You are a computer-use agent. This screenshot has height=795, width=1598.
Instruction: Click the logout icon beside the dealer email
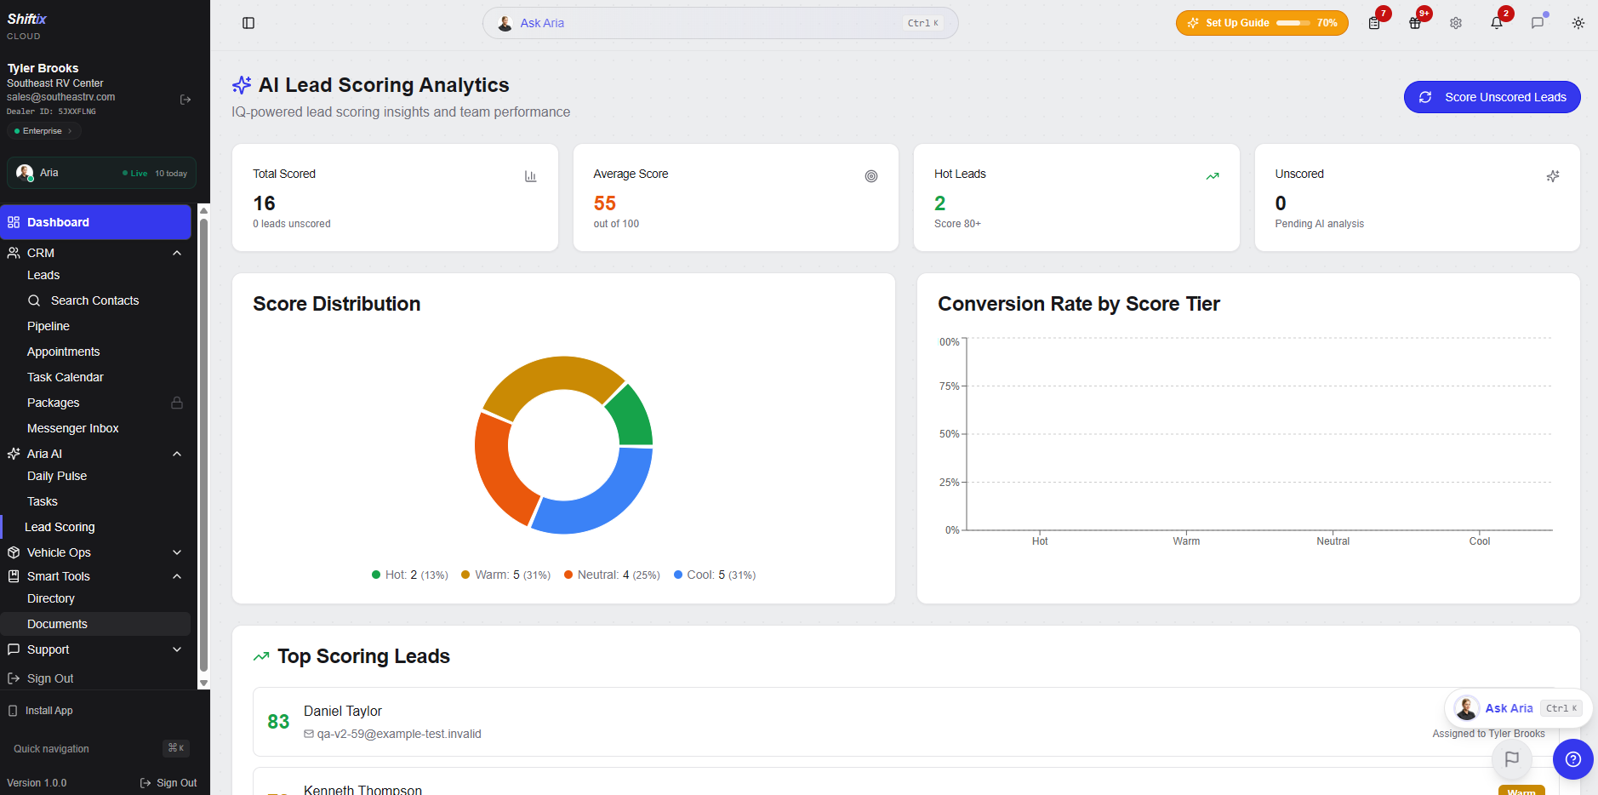click(x=185, y=100)
